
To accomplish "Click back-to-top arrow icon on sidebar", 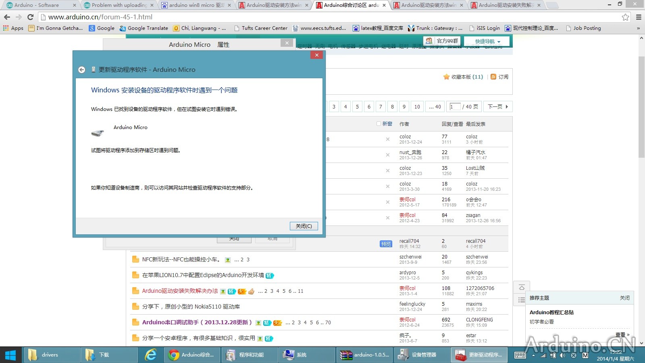I will click(x=521, y=288).
